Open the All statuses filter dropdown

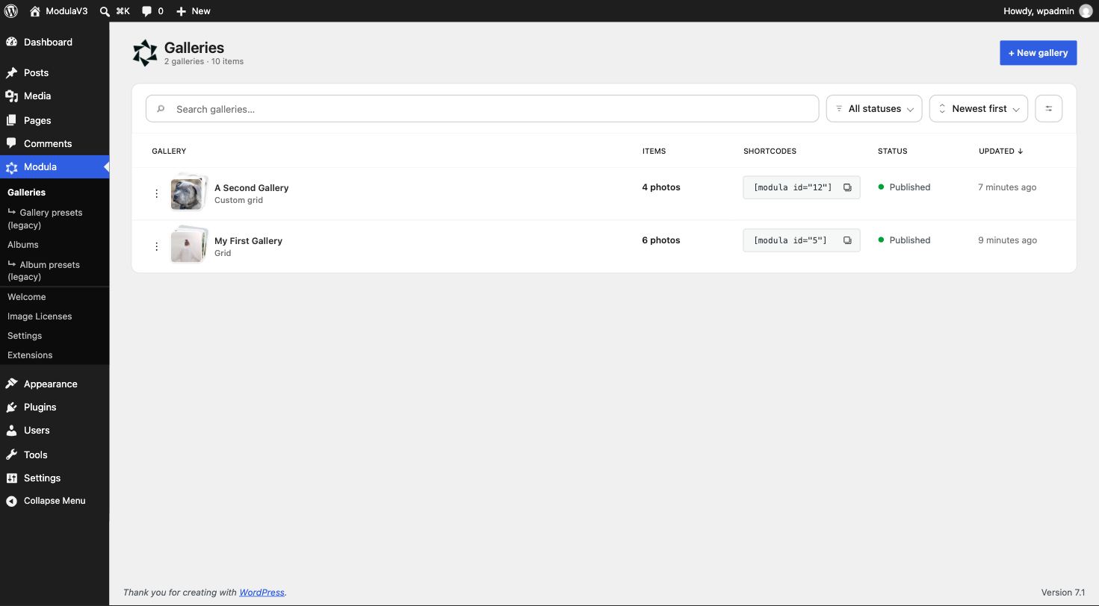click(874, 109)
